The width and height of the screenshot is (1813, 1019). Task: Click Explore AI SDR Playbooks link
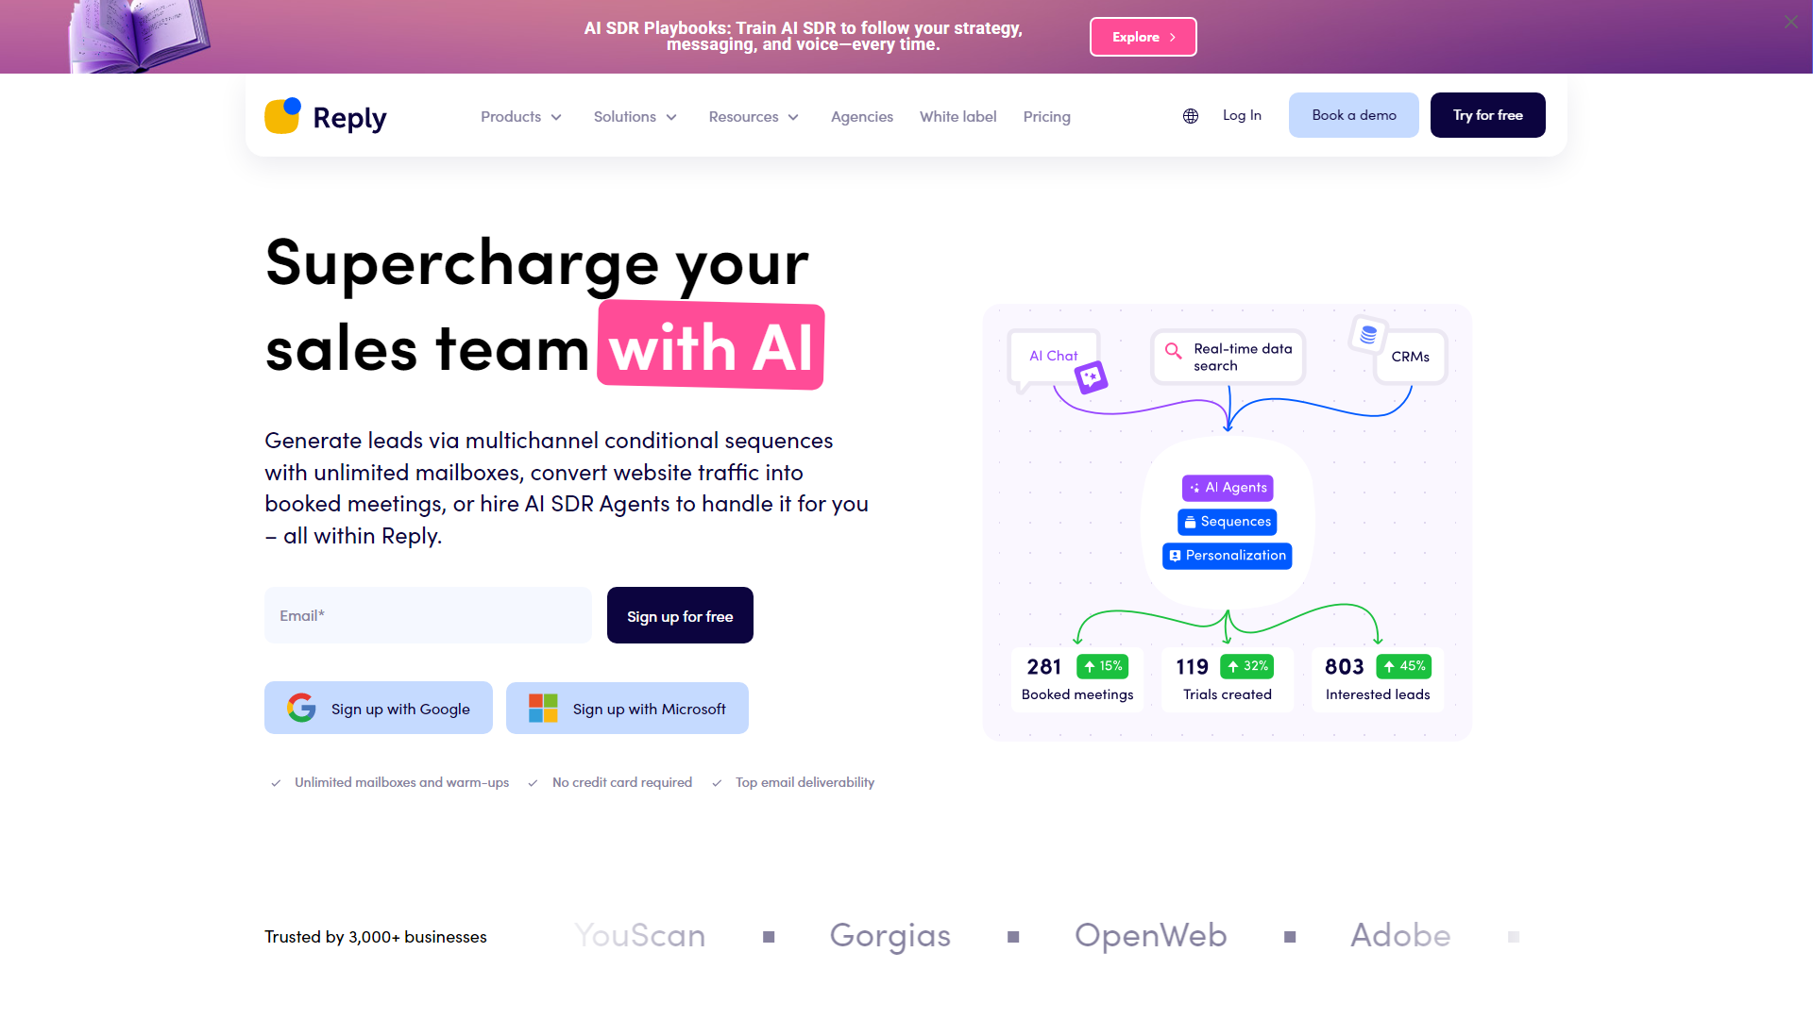tap(1142, 36)
